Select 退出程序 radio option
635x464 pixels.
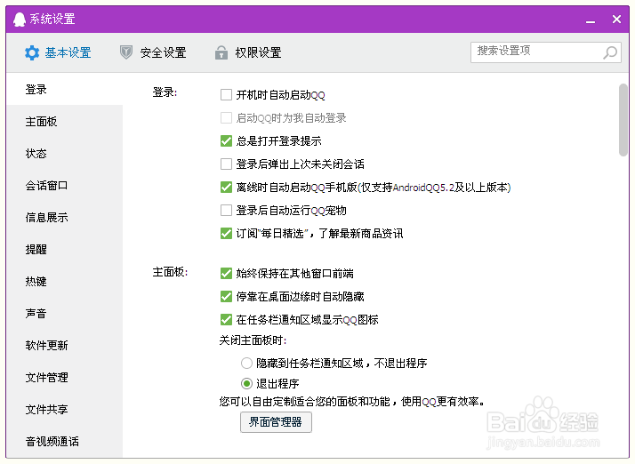[246, 383]
